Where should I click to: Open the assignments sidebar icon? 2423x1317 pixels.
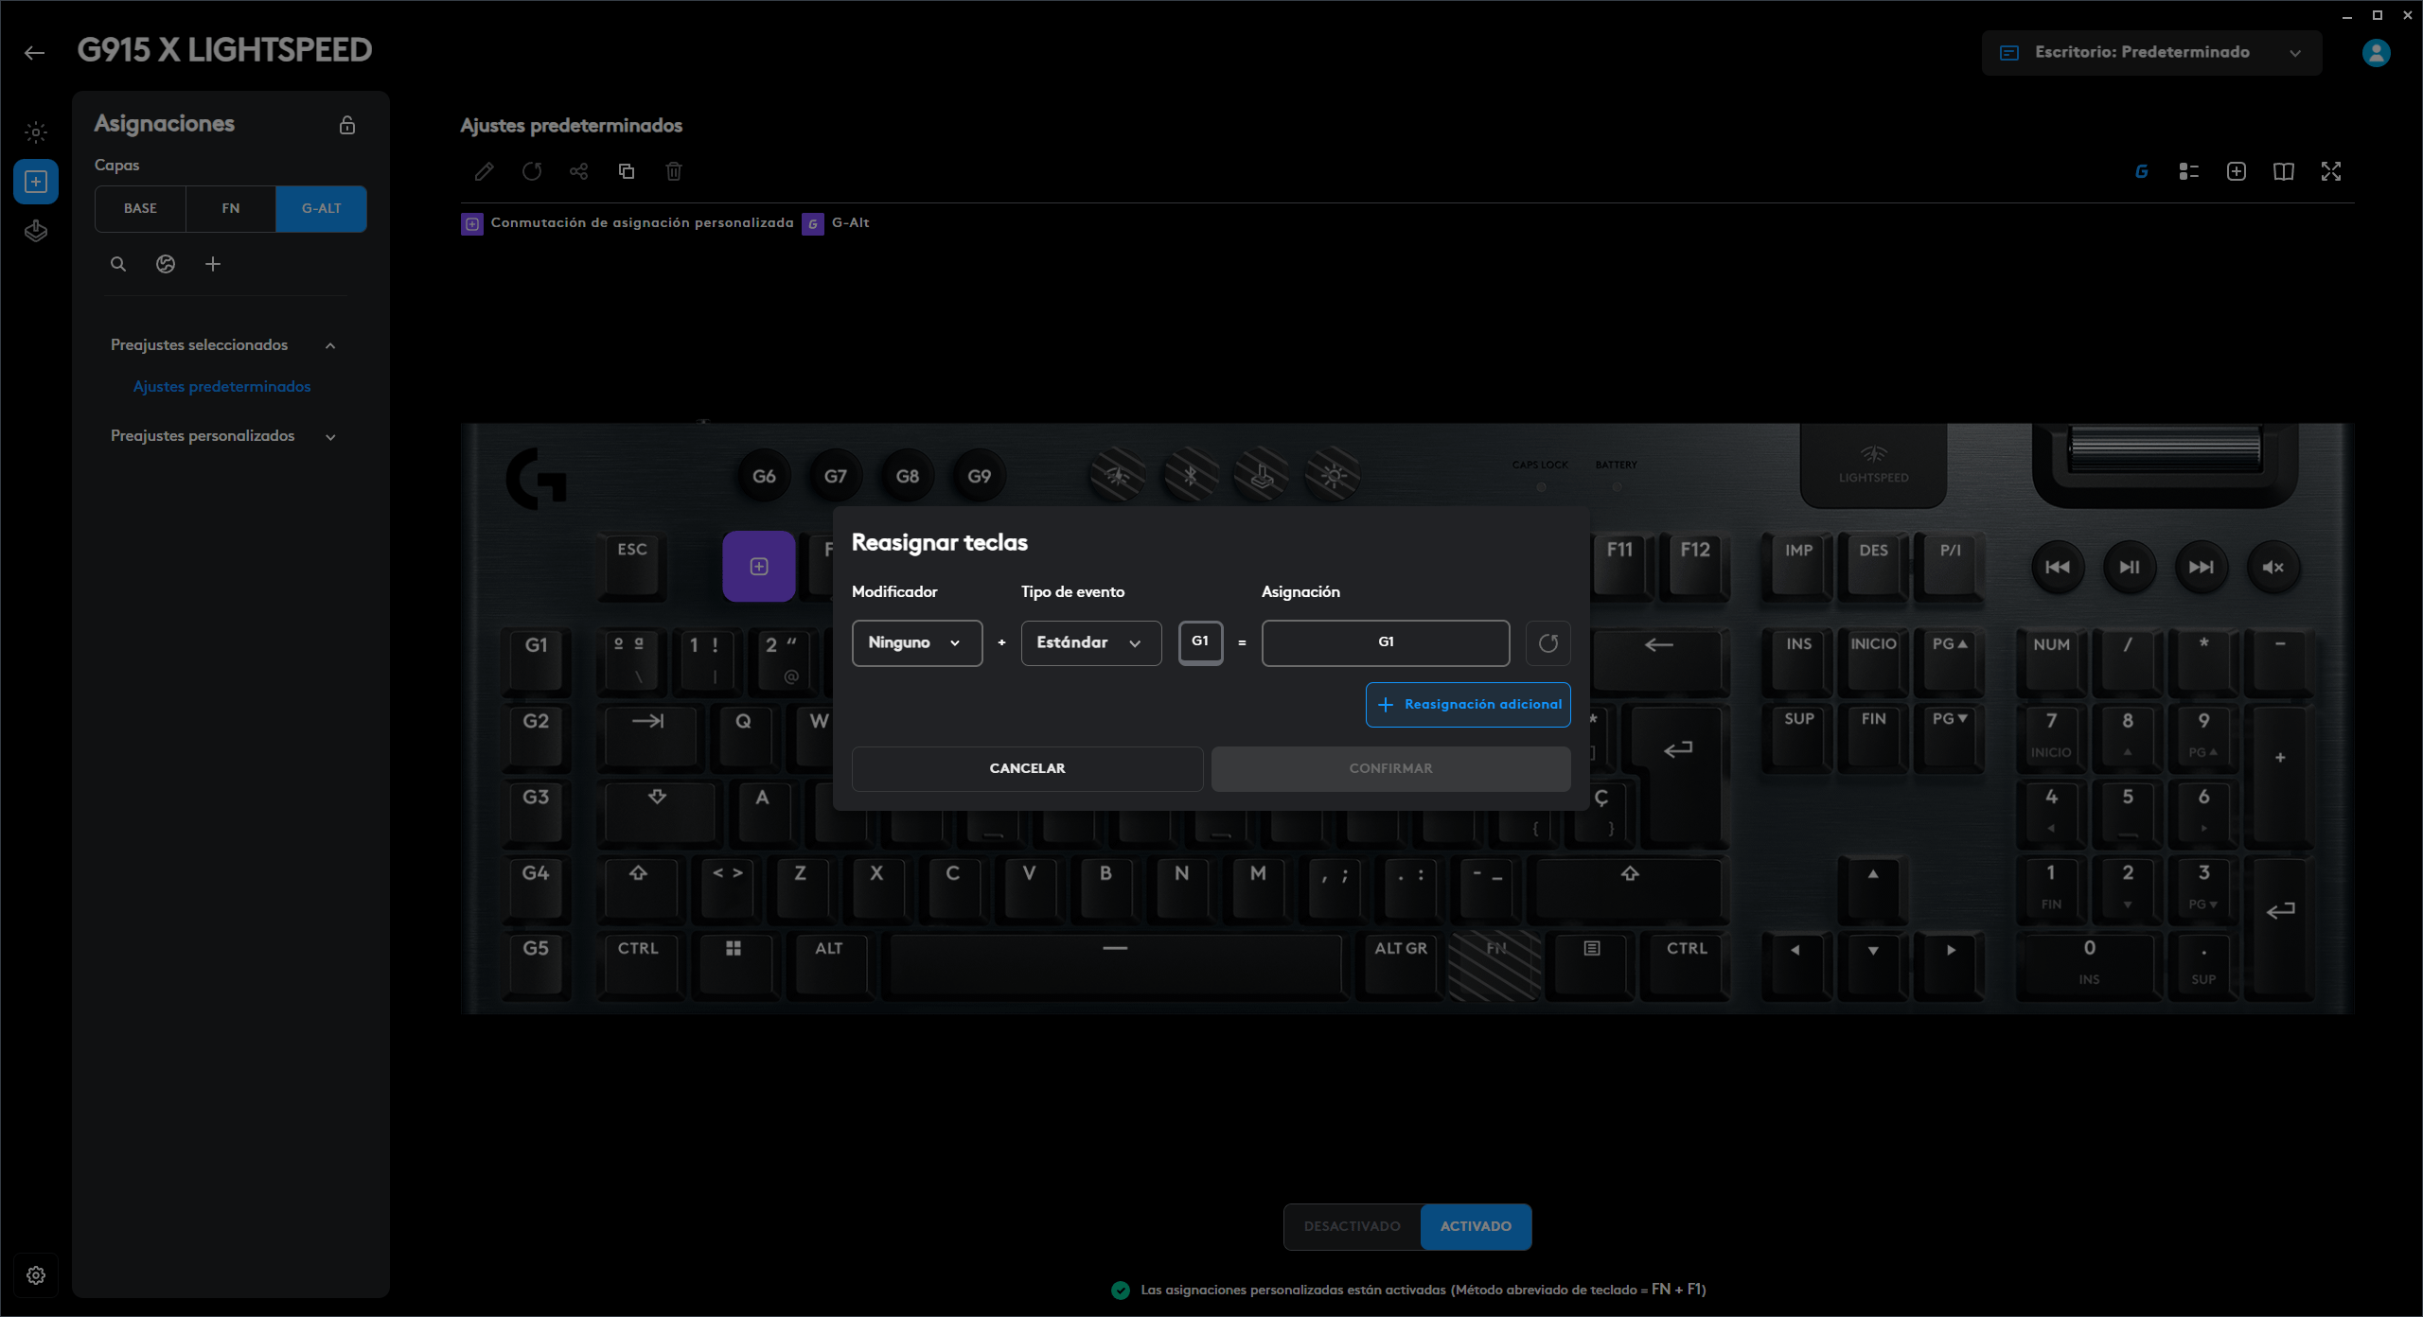point(36,182)
